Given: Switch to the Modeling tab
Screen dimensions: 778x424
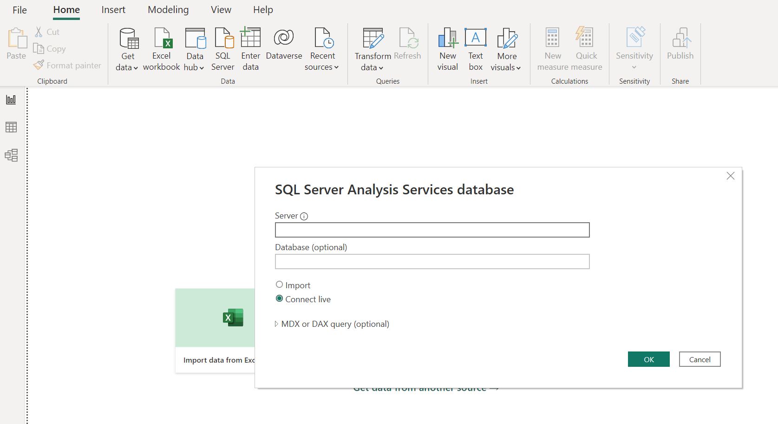Looking at the screenshot, I should (x=168, y=10).
